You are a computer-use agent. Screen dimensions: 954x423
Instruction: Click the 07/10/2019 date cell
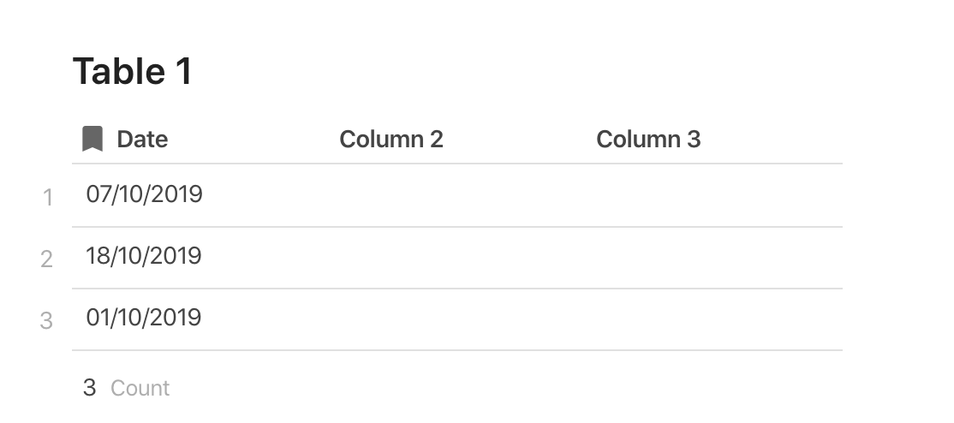tap(200, 195)
